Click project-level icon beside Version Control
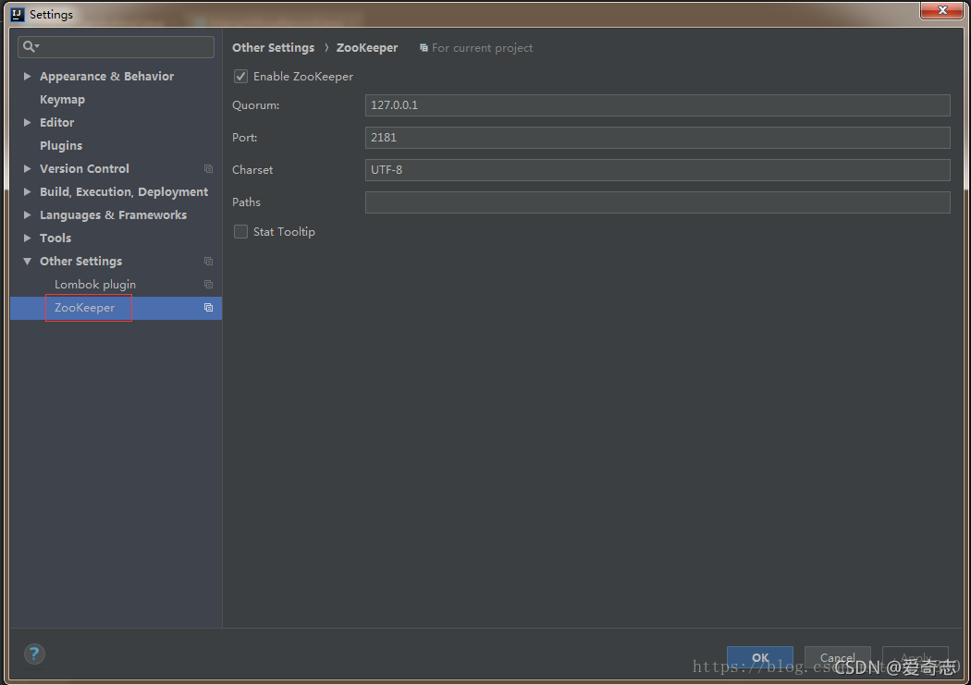 tap(209, 169)
